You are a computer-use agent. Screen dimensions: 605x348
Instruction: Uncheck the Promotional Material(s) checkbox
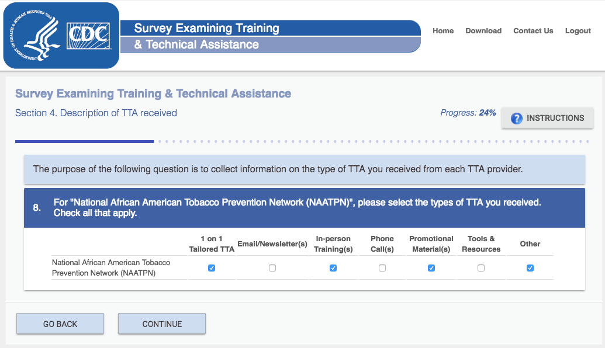pos(431,268)
